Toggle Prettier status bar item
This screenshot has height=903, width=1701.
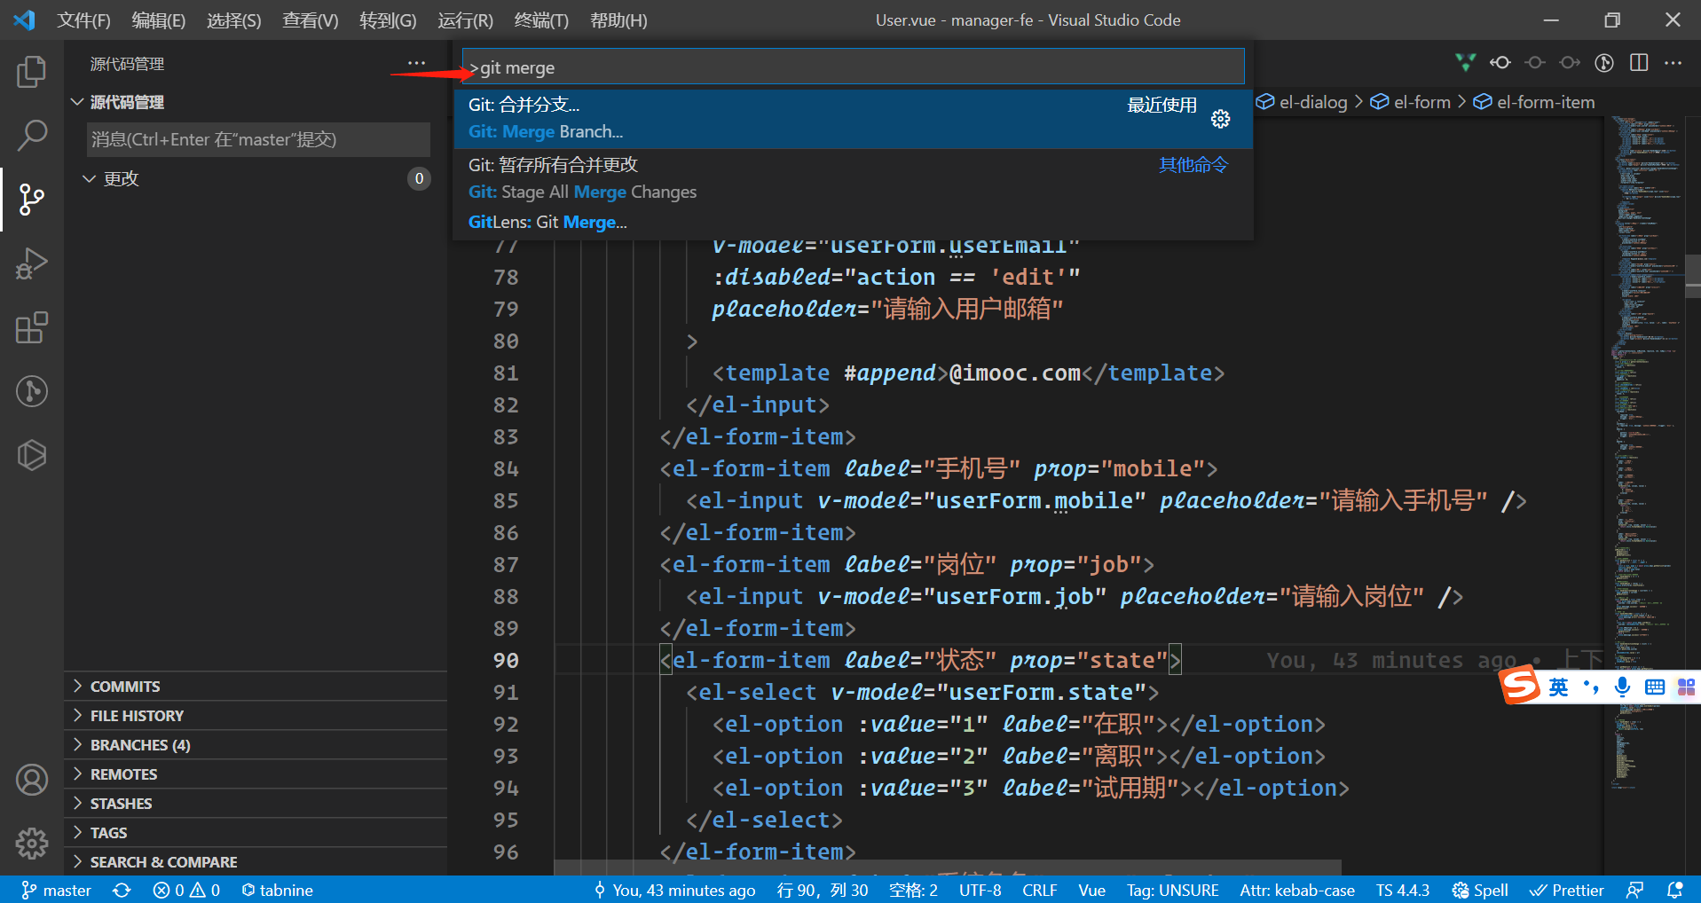click(x=1567, y=890)
